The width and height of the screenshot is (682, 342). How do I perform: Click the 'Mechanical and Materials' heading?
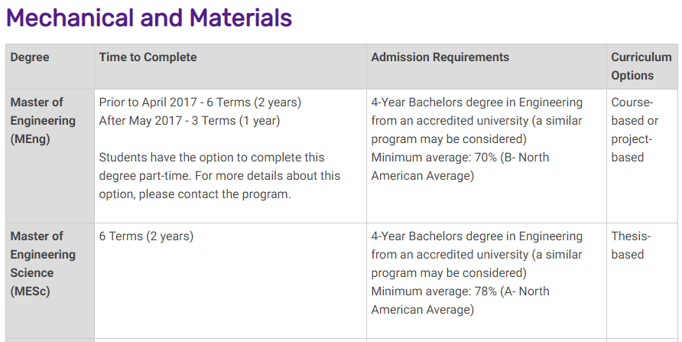pyautogui.click(x=149, y=18)
